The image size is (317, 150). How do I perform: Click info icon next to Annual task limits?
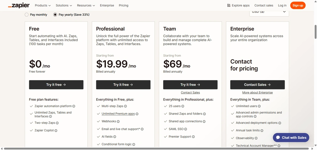click(262, 131)
